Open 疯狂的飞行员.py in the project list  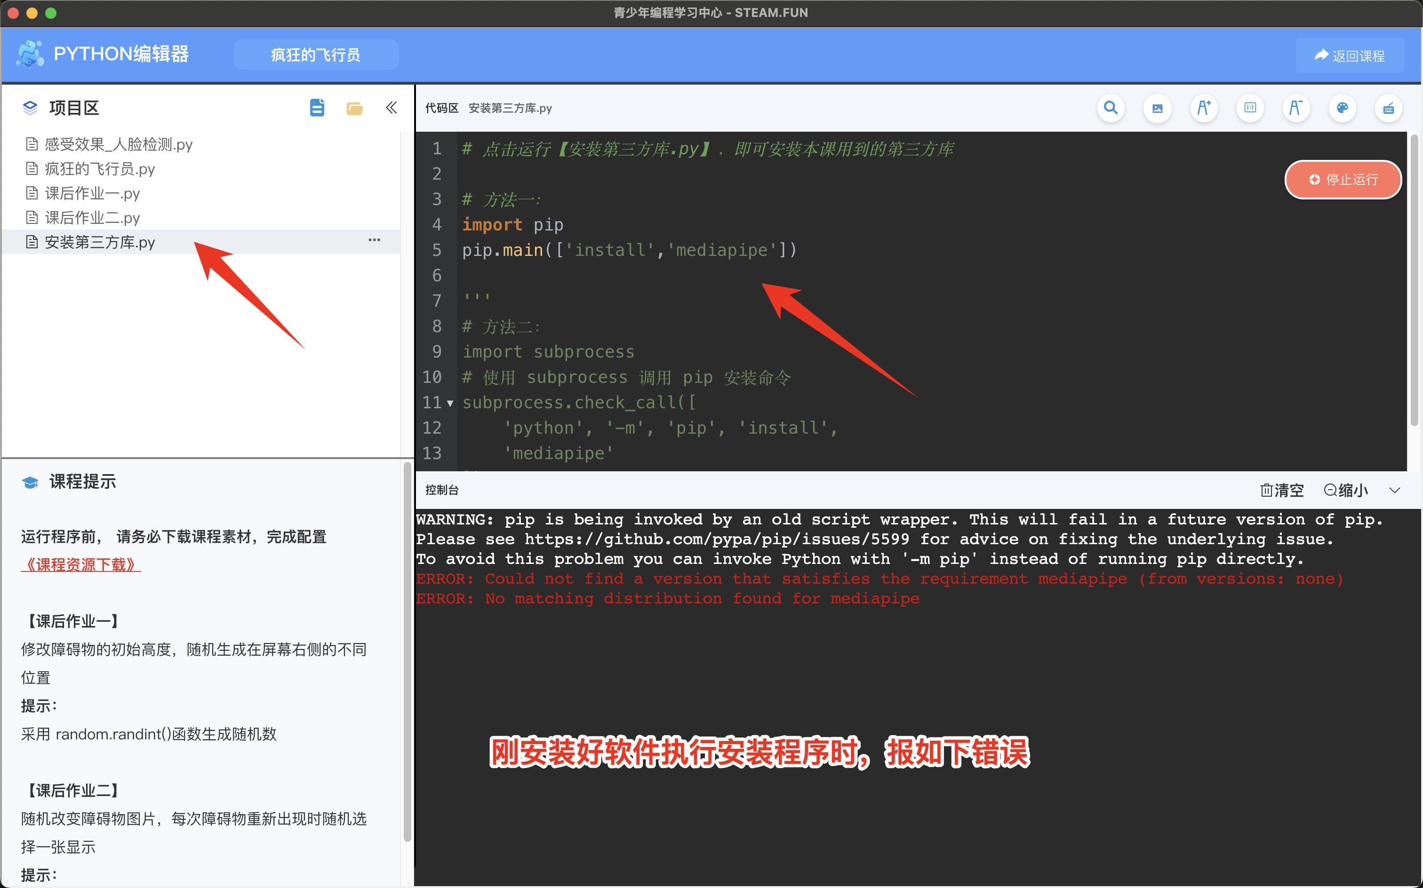pos(99,169)
